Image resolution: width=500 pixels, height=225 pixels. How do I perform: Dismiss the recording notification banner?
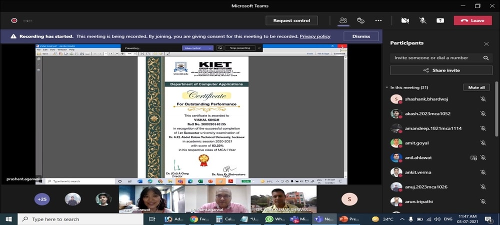tap(361, 36)
